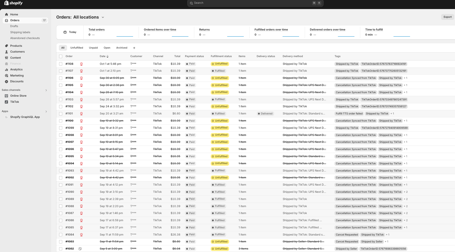Click into the Search field

pyautogui.click(x=255, y=3)
